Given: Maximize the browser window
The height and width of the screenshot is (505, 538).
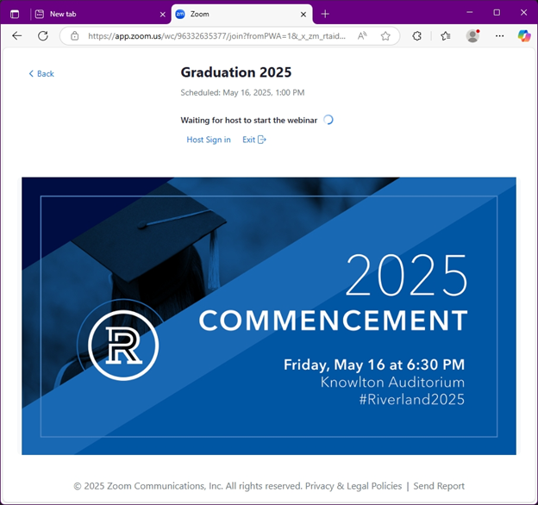Looking at the screenshot, I should [497, 12].
